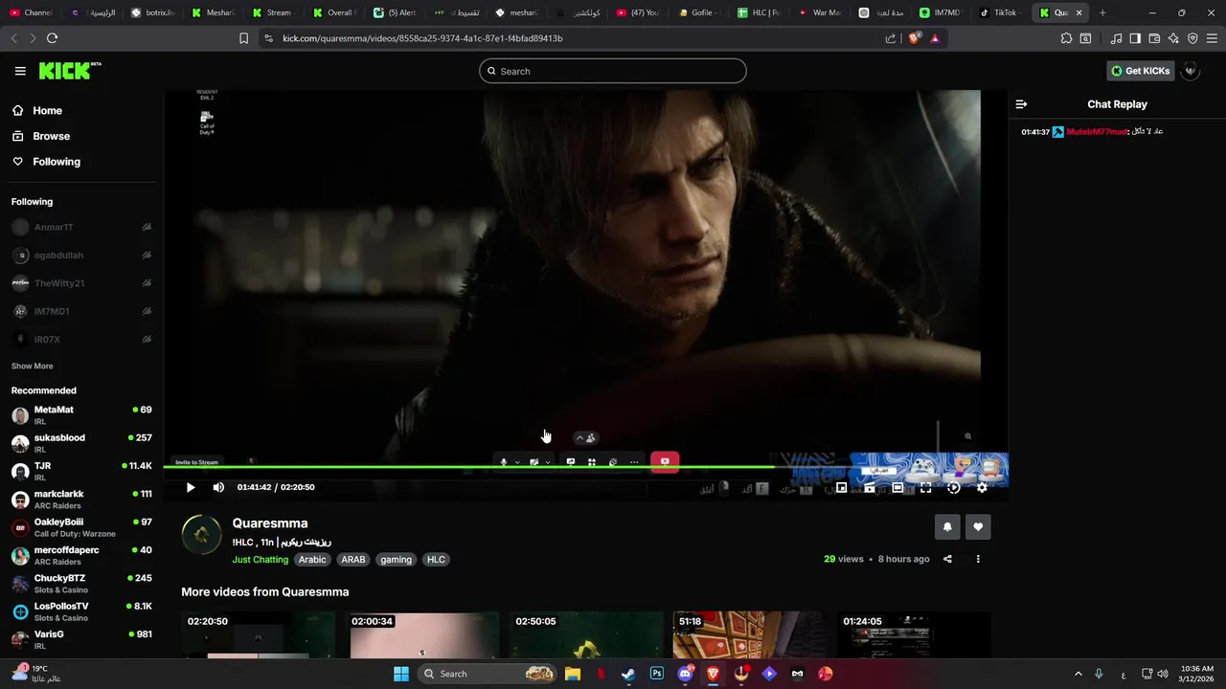Viewport: 1226px width, 689px height.
Task: Collapse the Chat Replay panel
Action: 1021,104
